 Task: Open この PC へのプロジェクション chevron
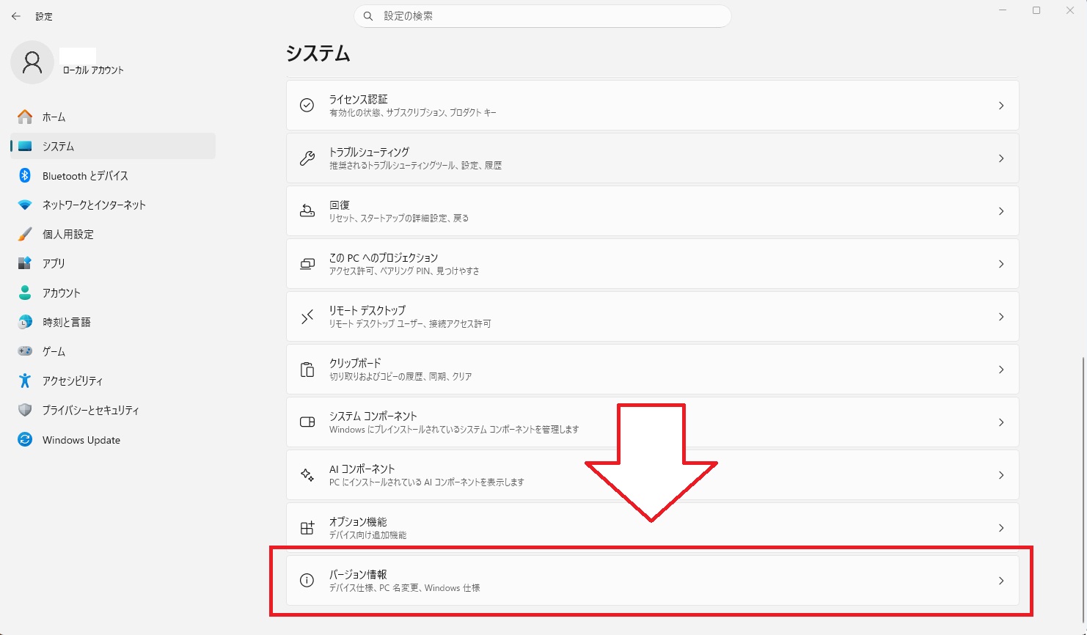click(x=1001, y=264)
